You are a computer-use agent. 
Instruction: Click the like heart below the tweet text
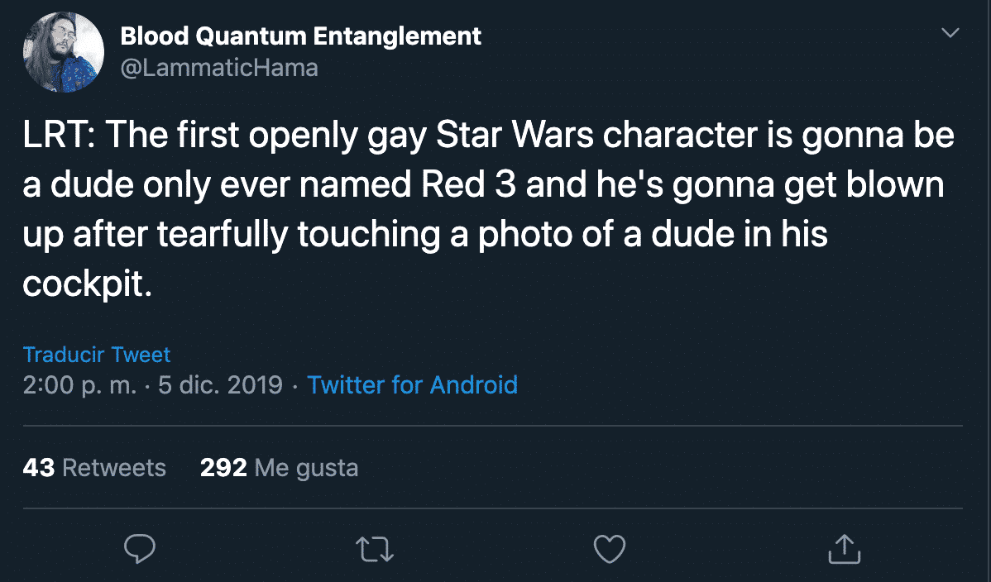click(610, 547)
